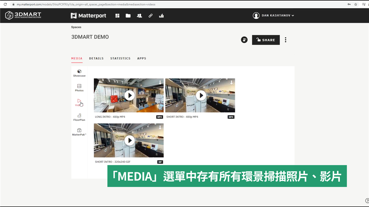Select Showcase in the media sidebar
Image resolution: width=369 pixels, height=207 pixels.
pos(79,73)
